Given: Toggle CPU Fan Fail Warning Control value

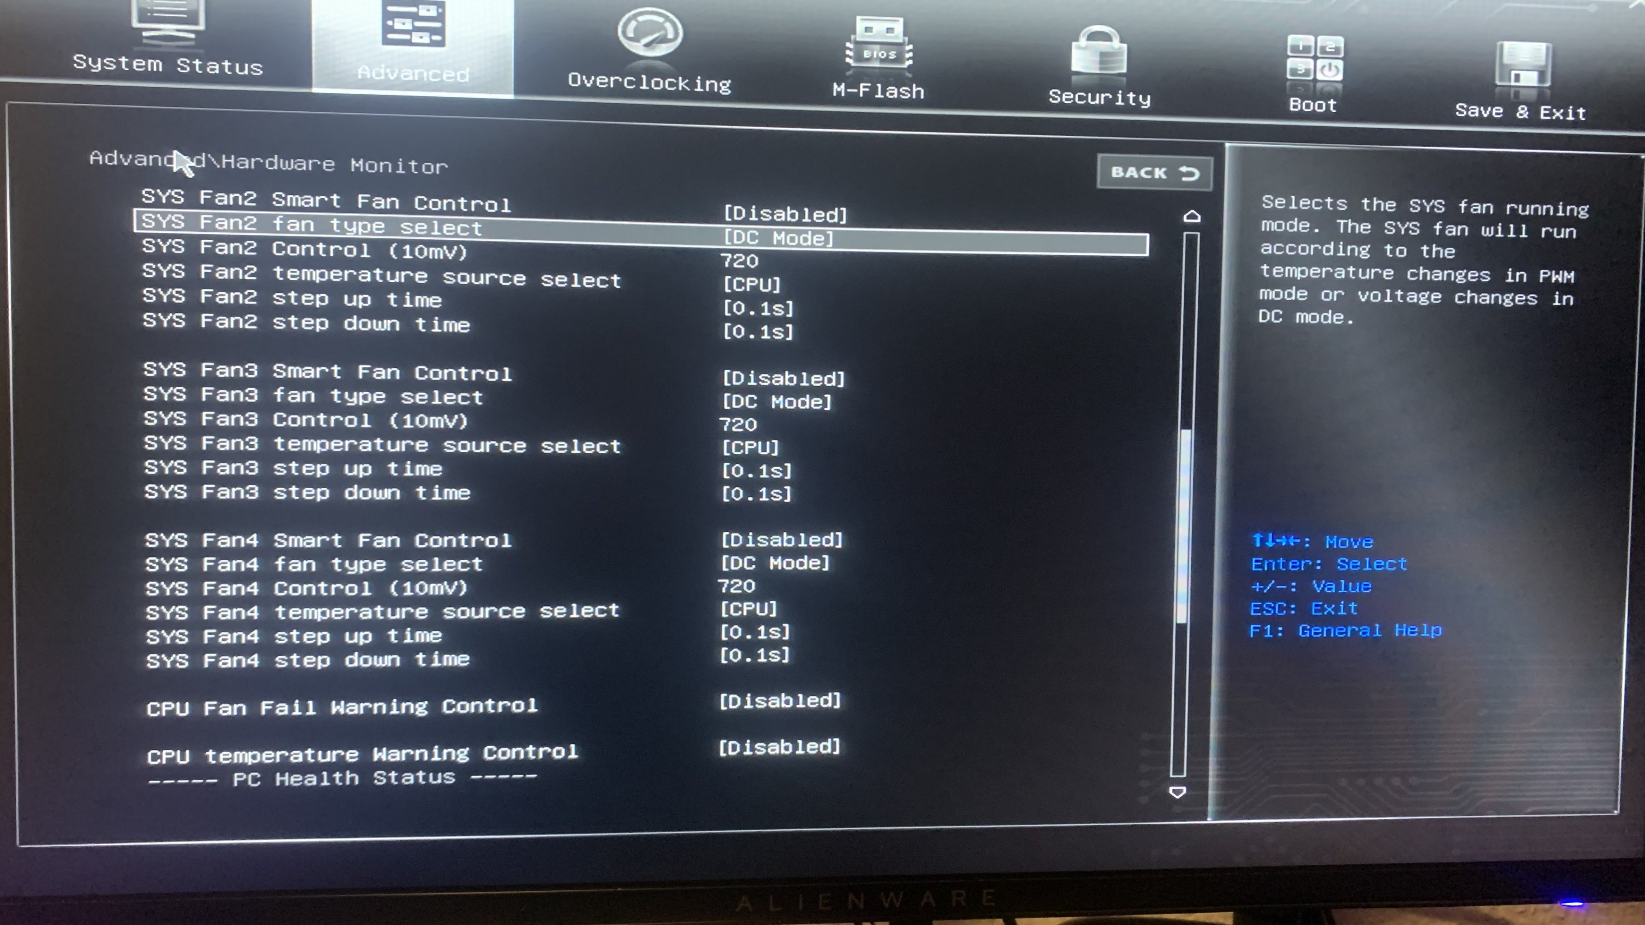Looking at the screenshot, I should pyautogui.click(x=780, y=701).
